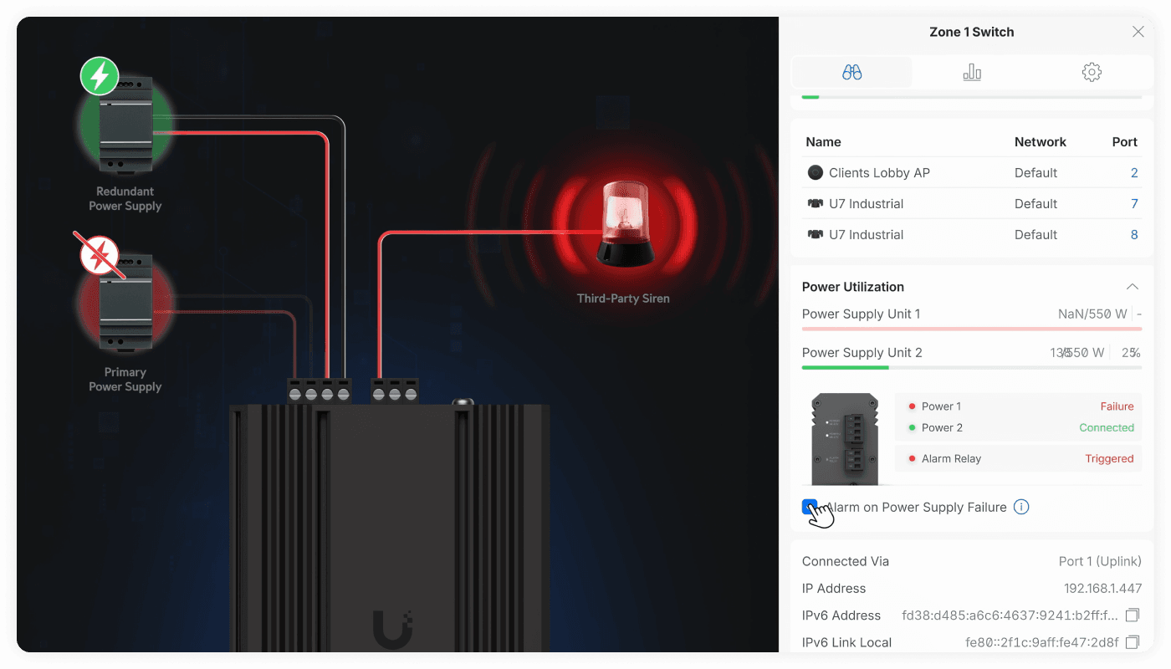Click the Power 1 'Failure' status text
This screenshot has height=669, width=1171.
[1117, 406]
